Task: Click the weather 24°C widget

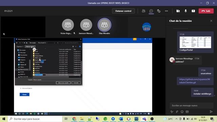Action: click(x=168, y=119)
